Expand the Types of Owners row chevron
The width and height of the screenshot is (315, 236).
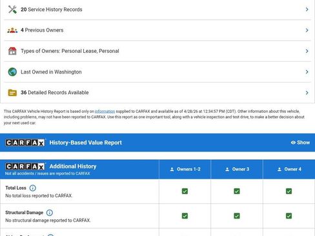[307, 51]
